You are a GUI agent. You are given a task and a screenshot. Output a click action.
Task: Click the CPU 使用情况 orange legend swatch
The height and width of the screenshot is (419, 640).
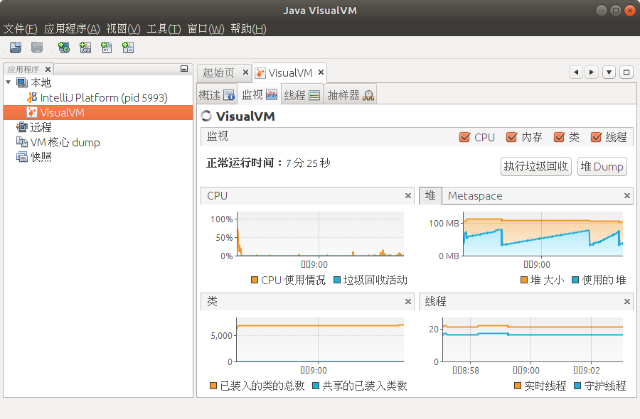pyautogui.click(x=255, y=280)
